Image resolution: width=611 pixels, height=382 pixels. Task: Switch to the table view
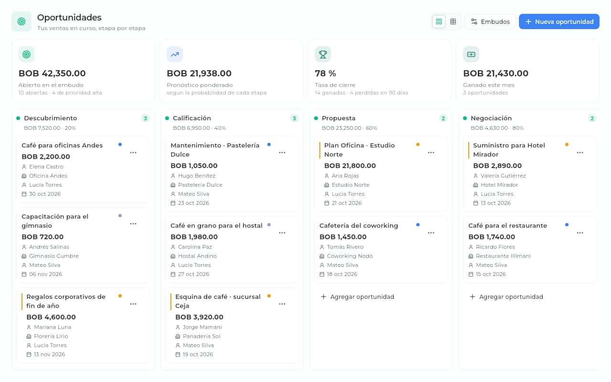(x=453, y=21)
